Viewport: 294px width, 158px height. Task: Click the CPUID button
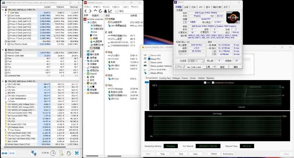point(213,154)
